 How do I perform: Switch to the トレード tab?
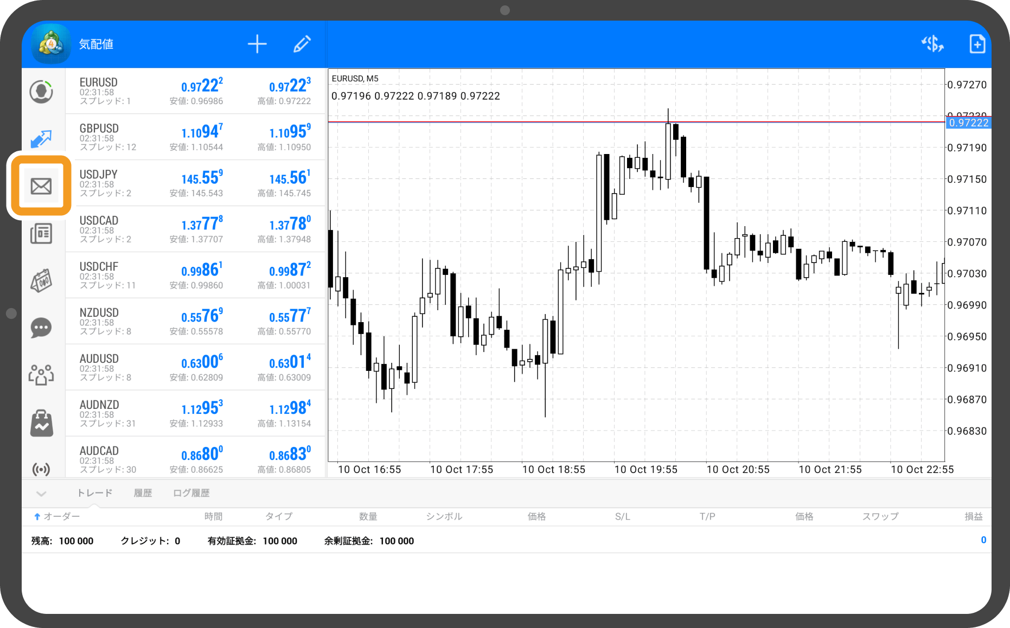tap(95, 493)
